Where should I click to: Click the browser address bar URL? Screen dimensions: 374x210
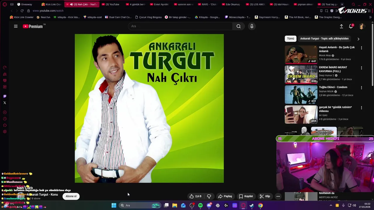coord(48,11)
